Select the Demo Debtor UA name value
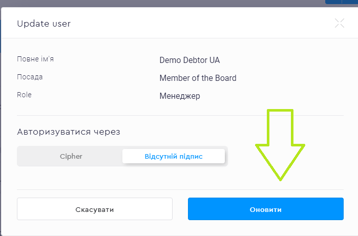 [x=189, y=60]
